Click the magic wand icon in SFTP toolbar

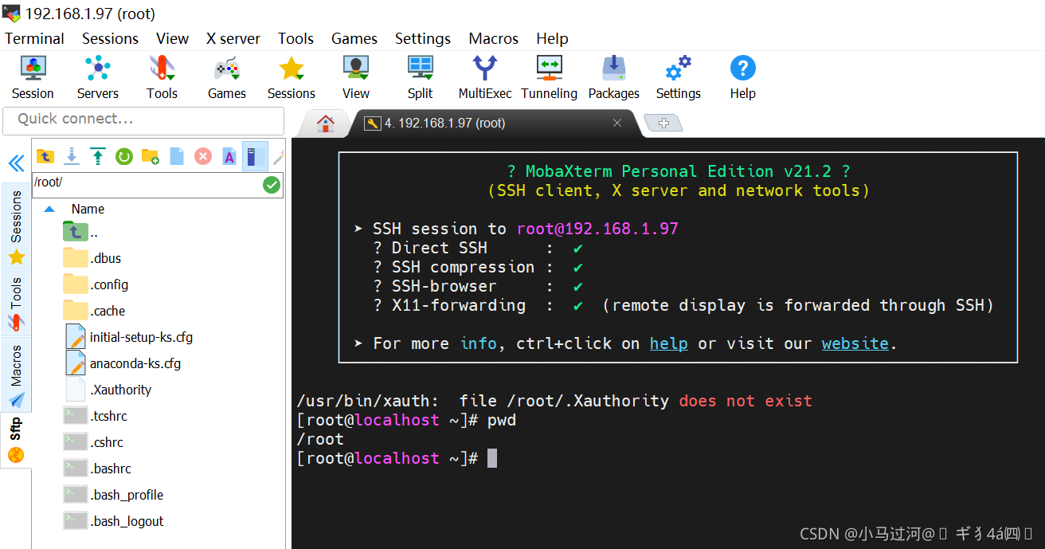[278, 157]
